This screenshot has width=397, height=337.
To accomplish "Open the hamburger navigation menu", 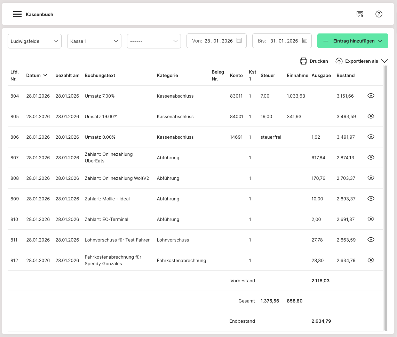I will point(17,14).
